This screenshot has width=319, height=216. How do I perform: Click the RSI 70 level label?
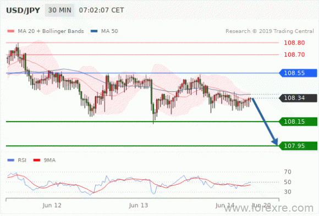click(x=288, y=172)
